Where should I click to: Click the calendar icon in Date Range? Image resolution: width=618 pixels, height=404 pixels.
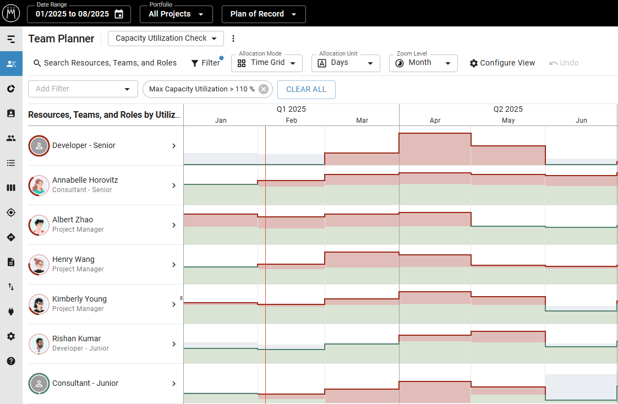[x=119, y=14]
